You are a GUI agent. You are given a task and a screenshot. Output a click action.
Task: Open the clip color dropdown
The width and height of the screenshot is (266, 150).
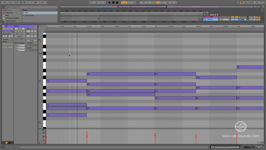7,31
